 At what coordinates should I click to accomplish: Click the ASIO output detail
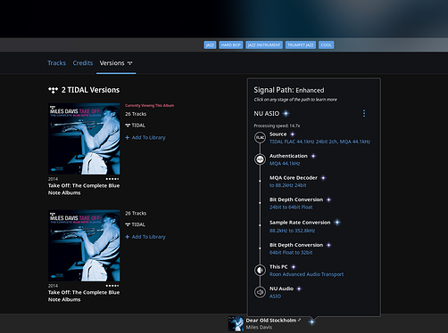click(275, 296)
